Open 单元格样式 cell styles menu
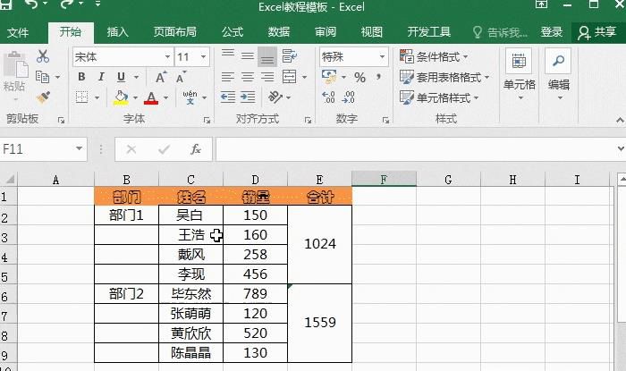Viewport: 626px width, 371px height. pos(439,97)
